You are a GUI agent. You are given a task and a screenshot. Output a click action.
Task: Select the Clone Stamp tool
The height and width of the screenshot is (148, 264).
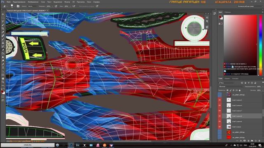pyautogui.click(x=3, y=43)
